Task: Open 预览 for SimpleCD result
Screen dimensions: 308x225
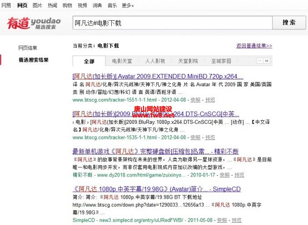Action: 237,220
